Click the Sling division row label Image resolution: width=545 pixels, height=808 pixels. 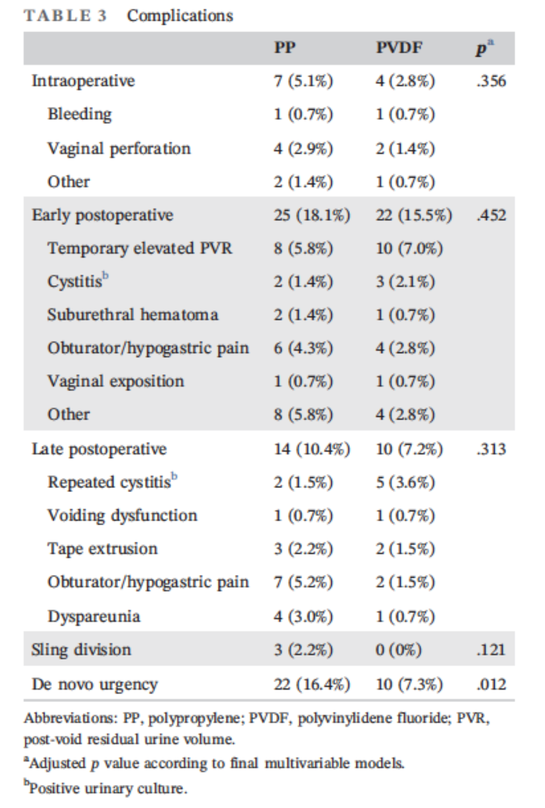[x=81, y=650]
